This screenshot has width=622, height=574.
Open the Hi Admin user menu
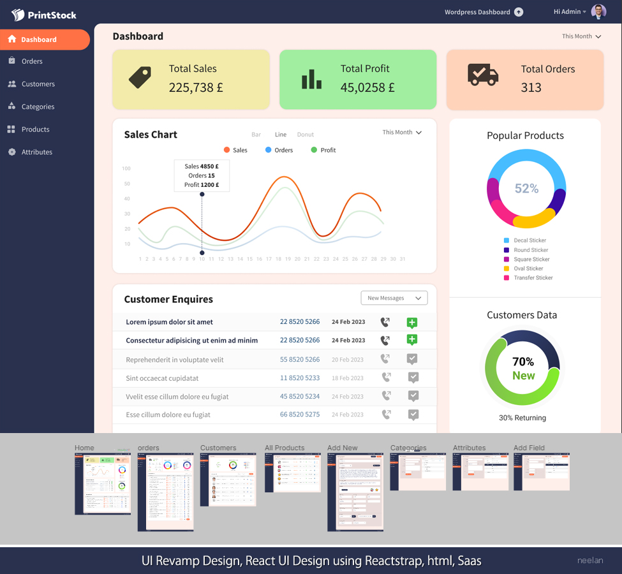pyautogui.click(x=570, y=12)
